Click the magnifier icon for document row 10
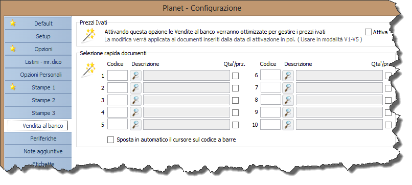 tap(288, 125)
